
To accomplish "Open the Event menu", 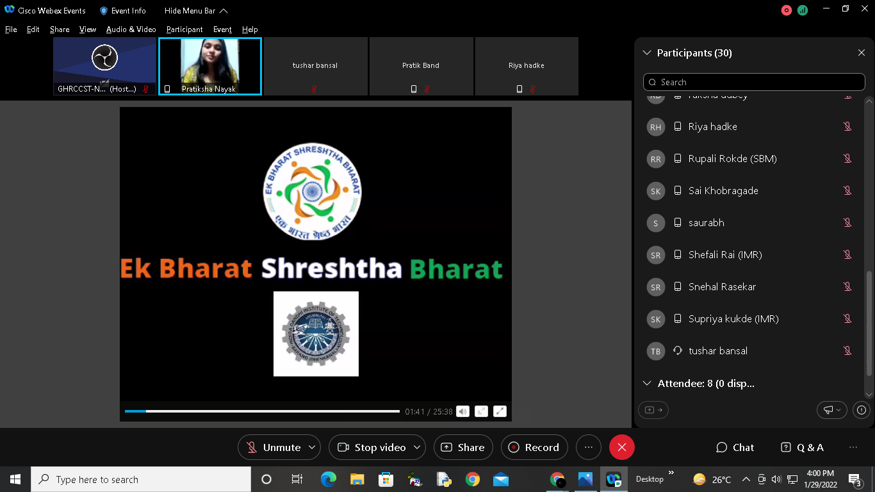I will tap(222, 29).
